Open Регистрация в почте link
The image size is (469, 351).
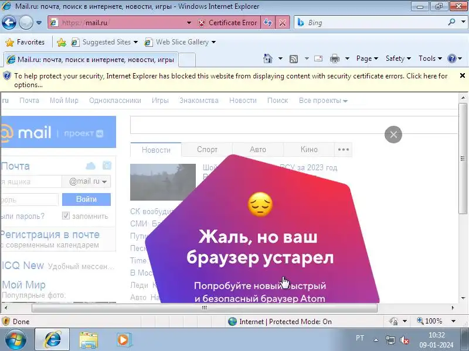(x=50, y=235)
